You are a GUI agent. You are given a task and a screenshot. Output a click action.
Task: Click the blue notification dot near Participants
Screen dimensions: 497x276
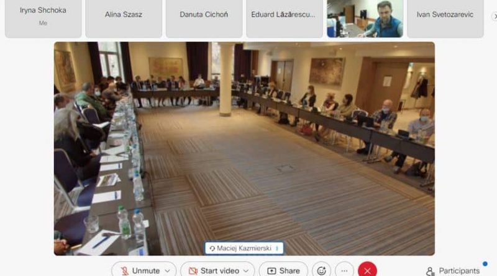point(485,264)
